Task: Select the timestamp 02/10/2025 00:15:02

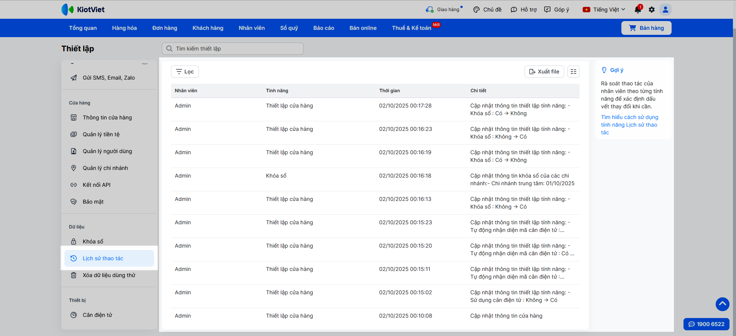Action: pos(406,292)
